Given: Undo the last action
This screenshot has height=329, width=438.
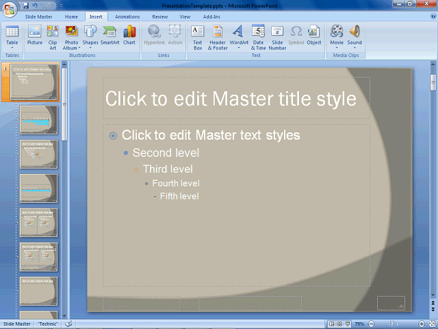Looking at the screenshot, I should (x=35, y=5).
